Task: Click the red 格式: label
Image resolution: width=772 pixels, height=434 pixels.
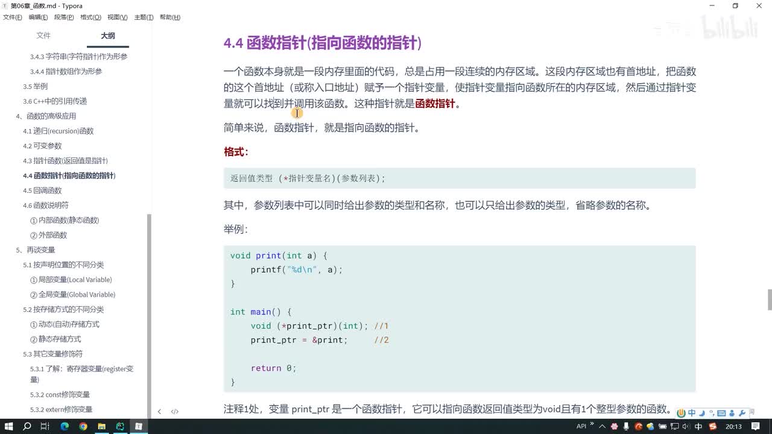Action: [x=236, y=152]
